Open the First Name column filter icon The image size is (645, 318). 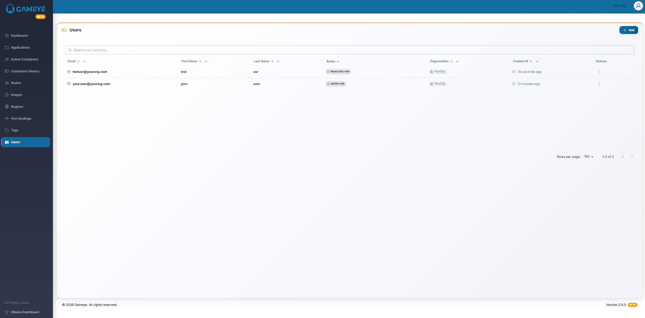coord(206,61)
